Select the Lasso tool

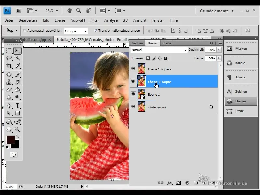9,58
